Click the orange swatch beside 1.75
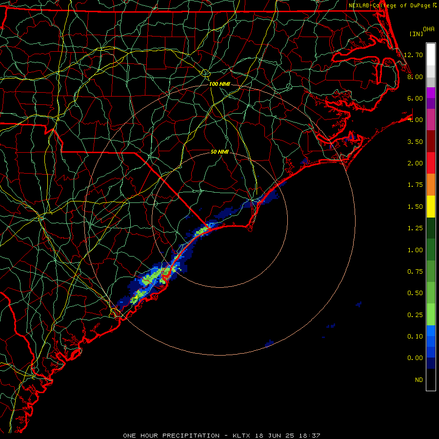Screen dimensions: 439x439 pos(431,185)
